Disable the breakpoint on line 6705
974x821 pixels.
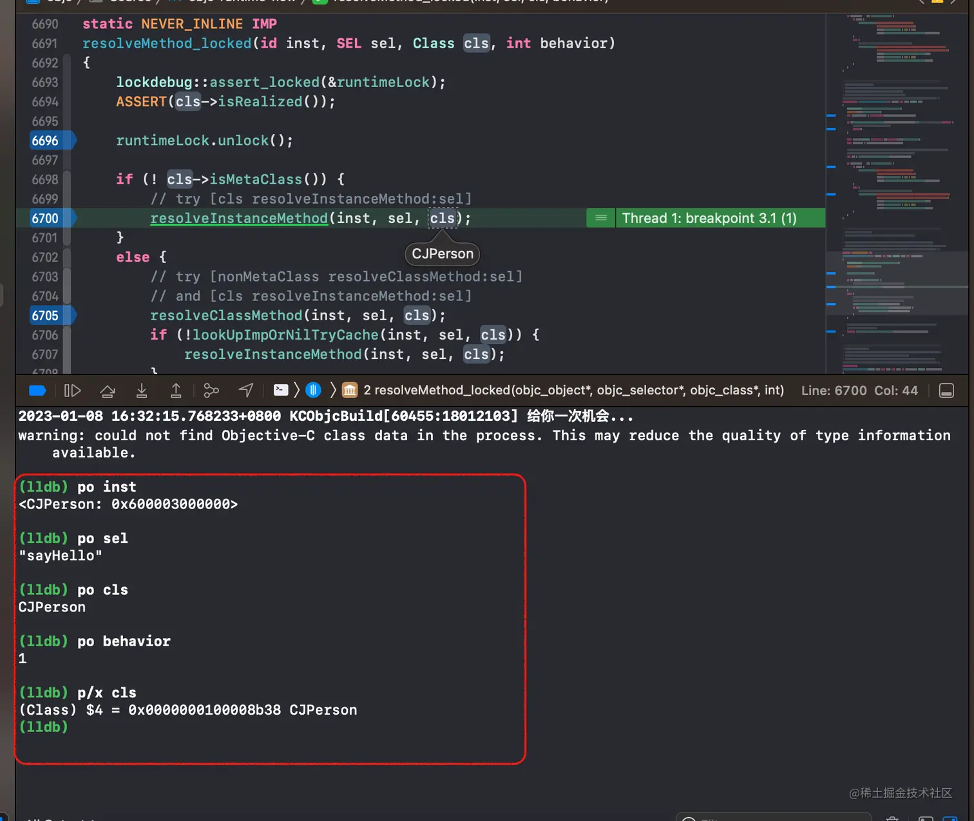tap(53, 316)
